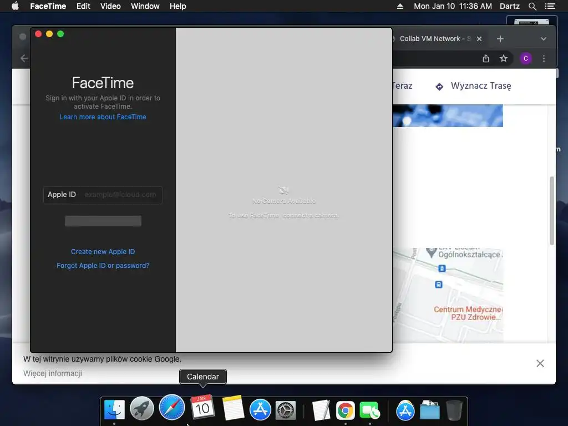Expand the Chrome tab search chevron

[544, 39]
